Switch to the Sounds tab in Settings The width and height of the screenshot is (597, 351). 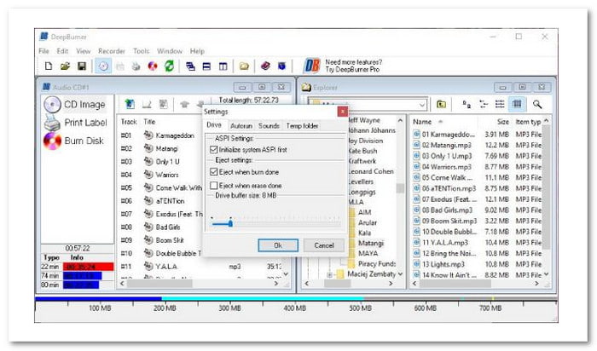coord(269,126)
